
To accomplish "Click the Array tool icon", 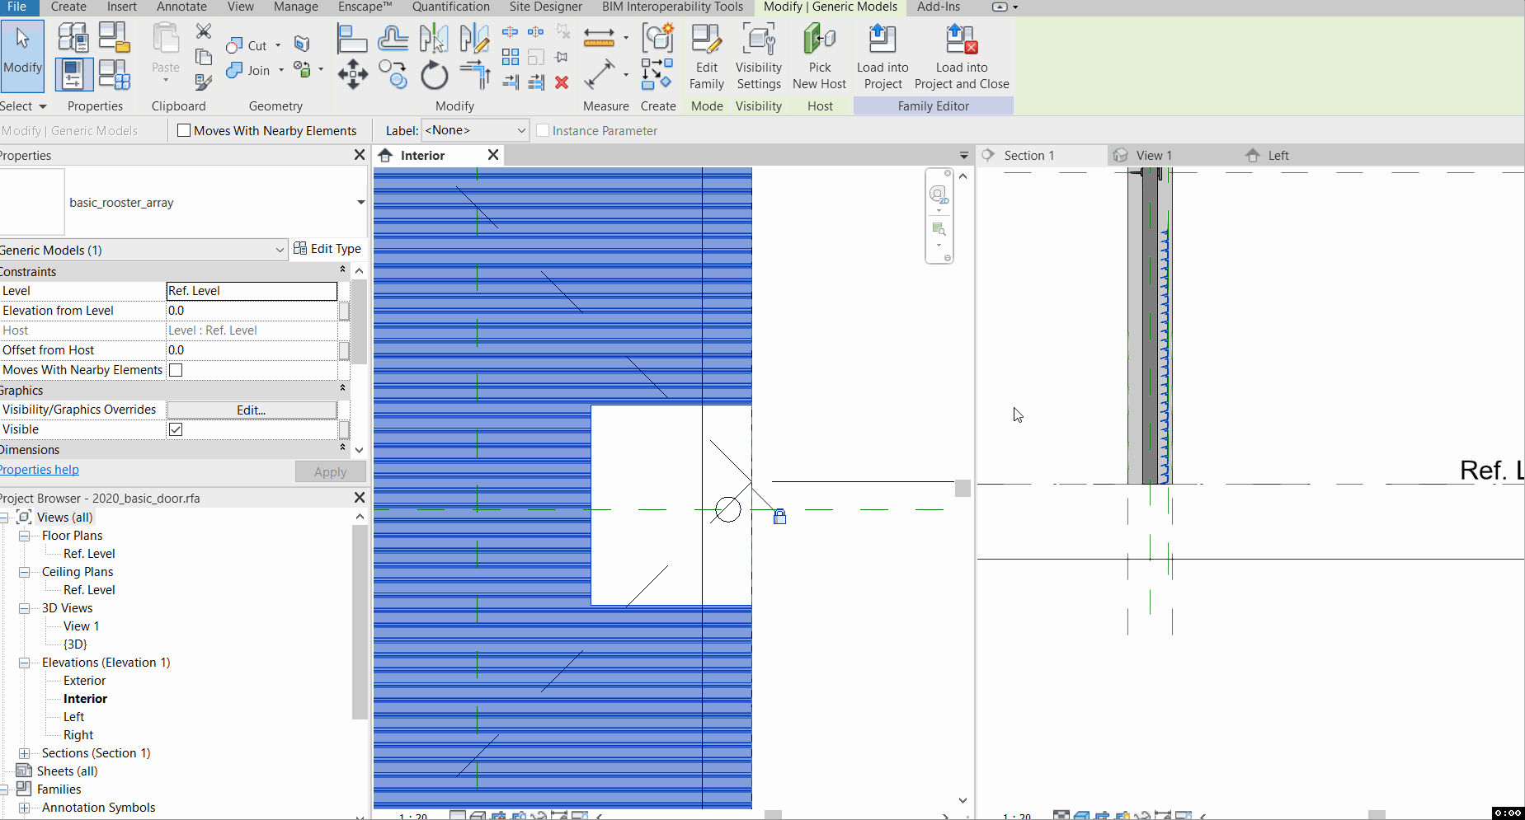I will (x=511, y=57).
